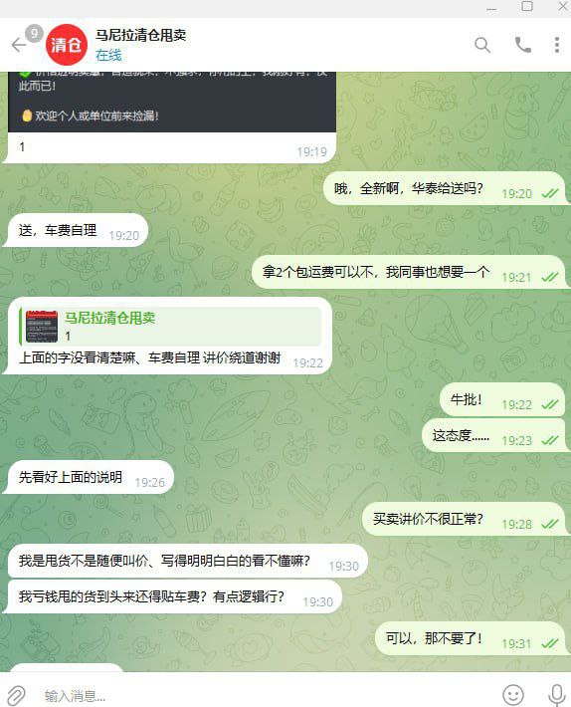
Task: Click the message 可以，那不要了！
Action: (x=470, y=638)
